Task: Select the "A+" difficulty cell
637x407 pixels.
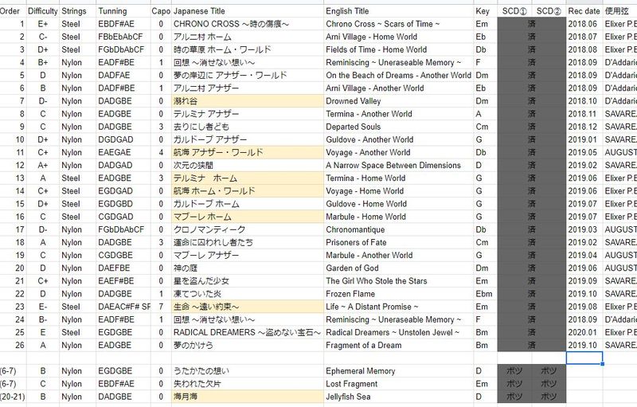Action: coord(42,166)
